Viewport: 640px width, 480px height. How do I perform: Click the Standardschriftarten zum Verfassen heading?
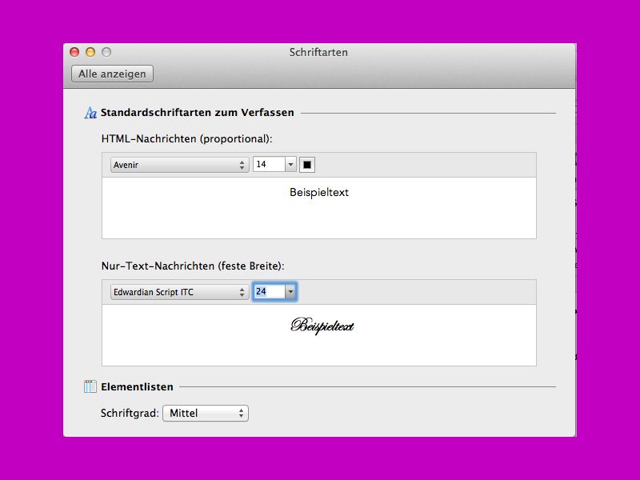(x=197, y=113)
